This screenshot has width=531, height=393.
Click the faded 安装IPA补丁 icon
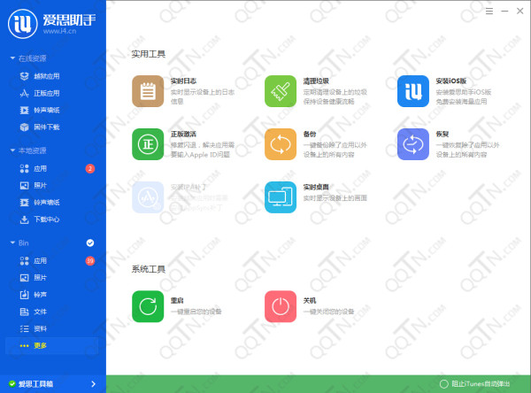[148, 197]
